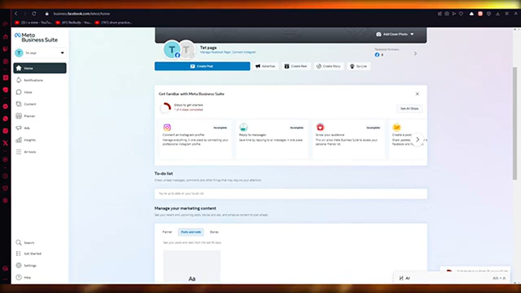Viewport: 521px width, 293px height.
Task: Click the Ads megaphone icon in sidebar
Action: tap(19, 128)
